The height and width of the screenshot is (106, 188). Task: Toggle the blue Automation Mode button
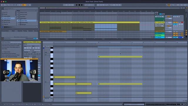[161, 14]
